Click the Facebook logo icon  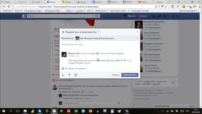(24, 16)
